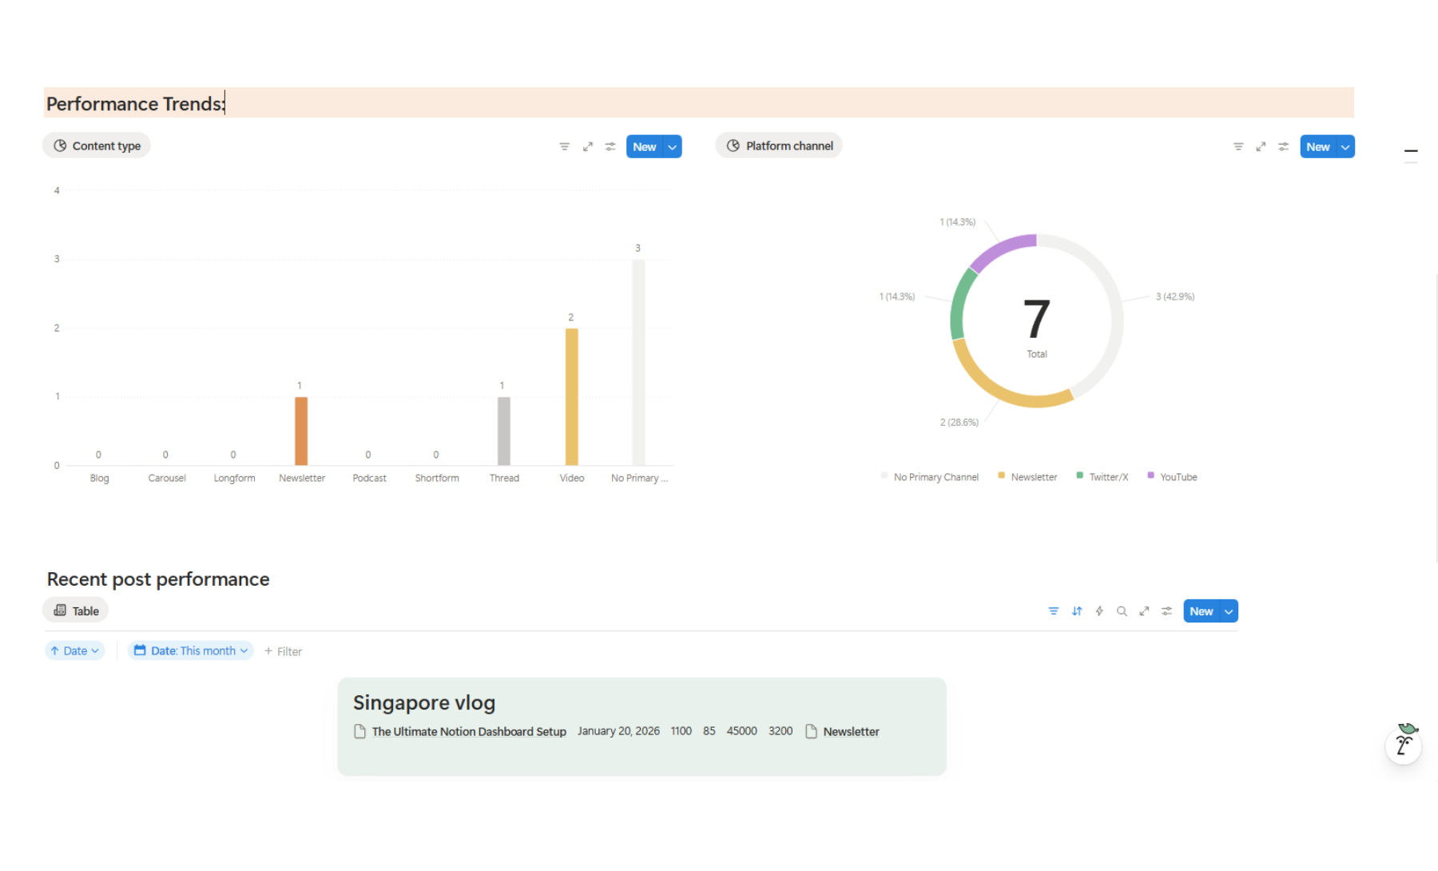Click the sort icon in table toolbar

(x=1077, y=611)
